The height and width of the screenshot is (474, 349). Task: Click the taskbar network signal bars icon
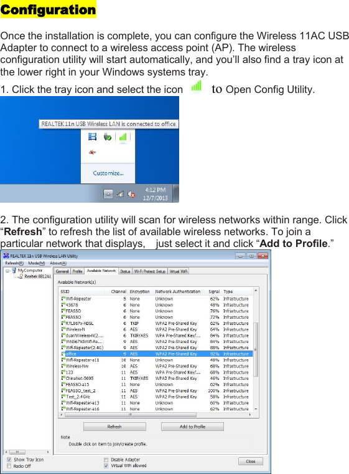[x=119, y=194]
